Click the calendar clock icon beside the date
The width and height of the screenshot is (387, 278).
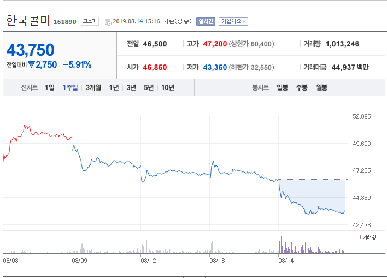[x=108, y=22]
